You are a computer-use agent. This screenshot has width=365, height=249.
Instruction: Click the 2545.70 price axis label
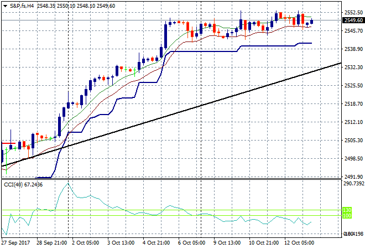pos(353,30)
